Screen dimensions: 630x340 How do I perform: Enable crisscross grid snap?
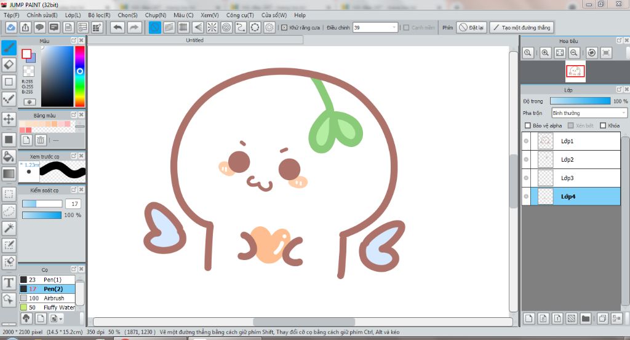(x=183, y=27)
